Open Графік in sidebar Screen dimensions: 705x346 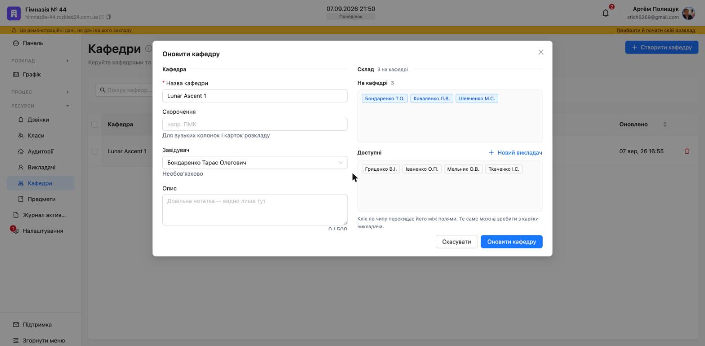coord(40,75)
